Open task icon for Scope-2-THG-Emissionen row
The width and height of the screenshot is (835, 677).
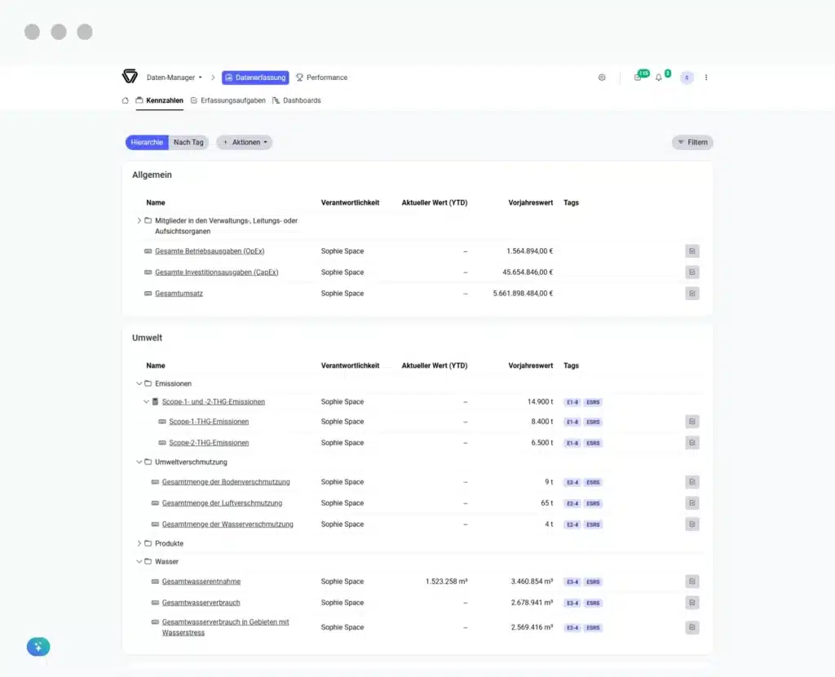click(692, 443)
